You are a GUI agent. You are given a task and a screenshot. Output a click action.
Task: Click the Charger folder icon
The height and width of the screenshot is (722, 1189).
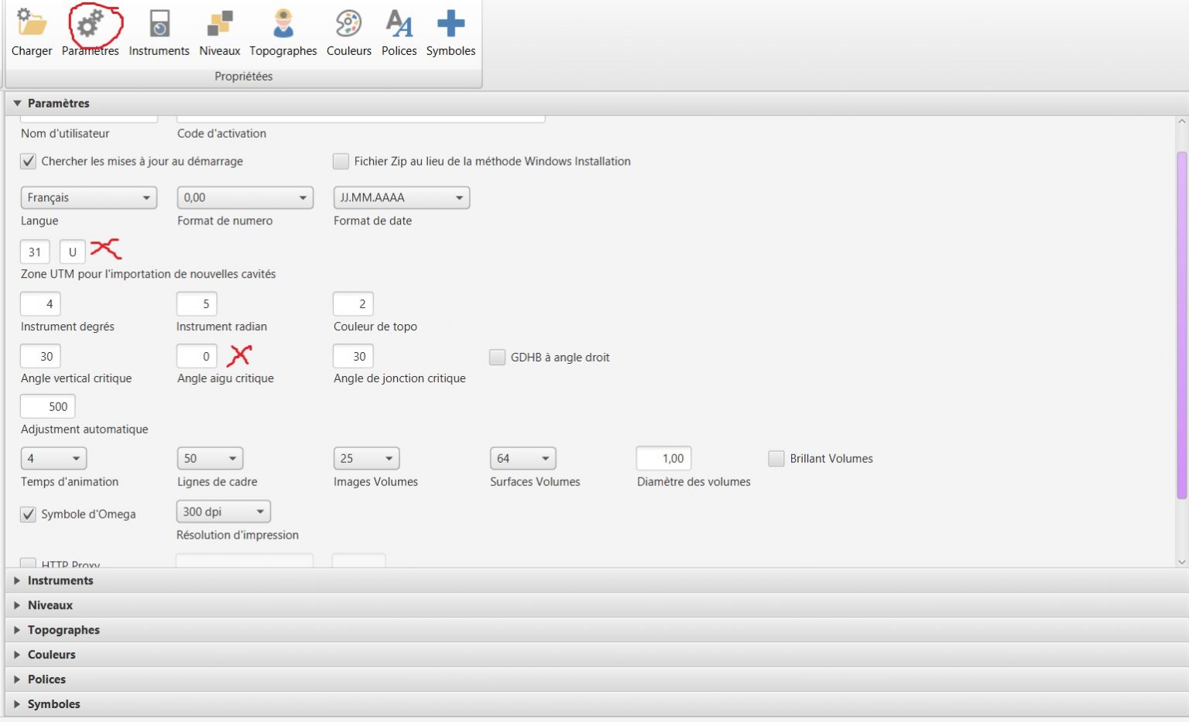click(x=32, y=25)
